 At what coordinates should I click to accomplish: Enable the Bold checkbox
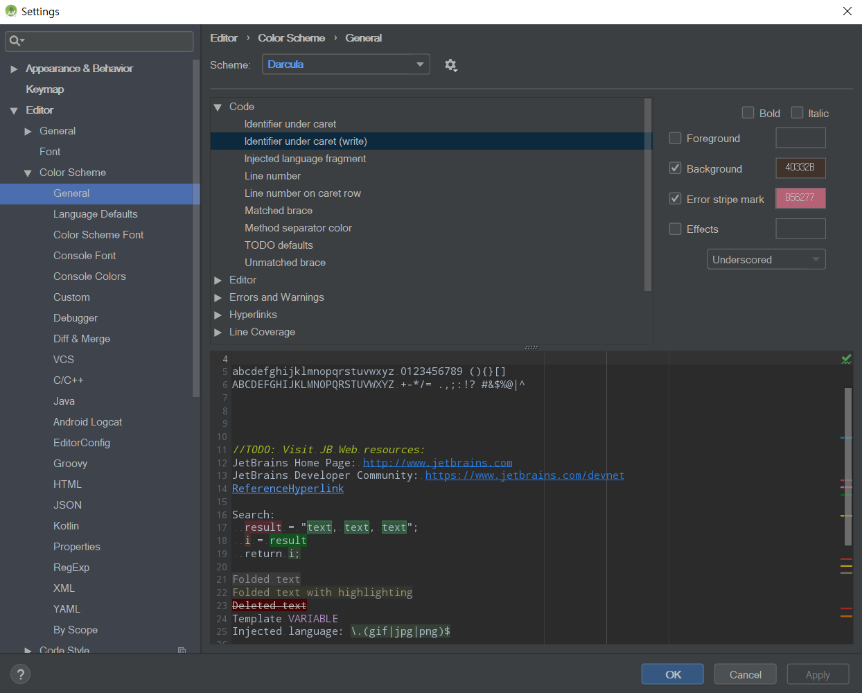tap(748, 113)
